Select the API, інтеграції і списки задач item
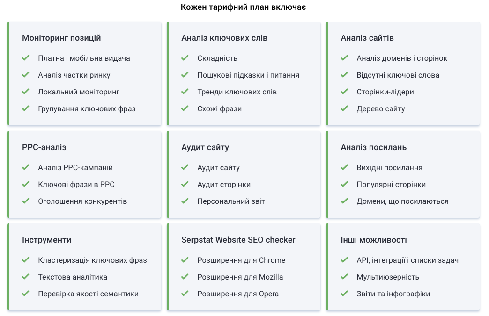This screenshot has height=316, width=489. pyautogui.click(x=407, y=260)
